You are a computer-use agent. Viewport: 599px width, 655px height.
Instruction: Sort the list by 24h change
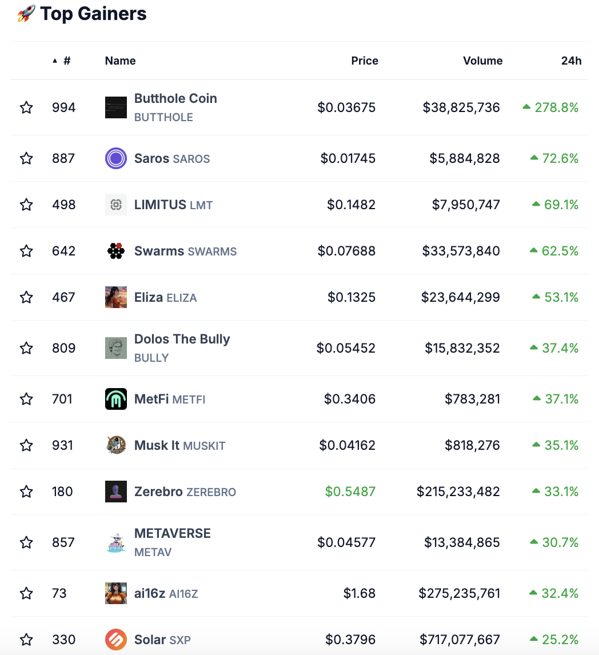tap(571, 61)
